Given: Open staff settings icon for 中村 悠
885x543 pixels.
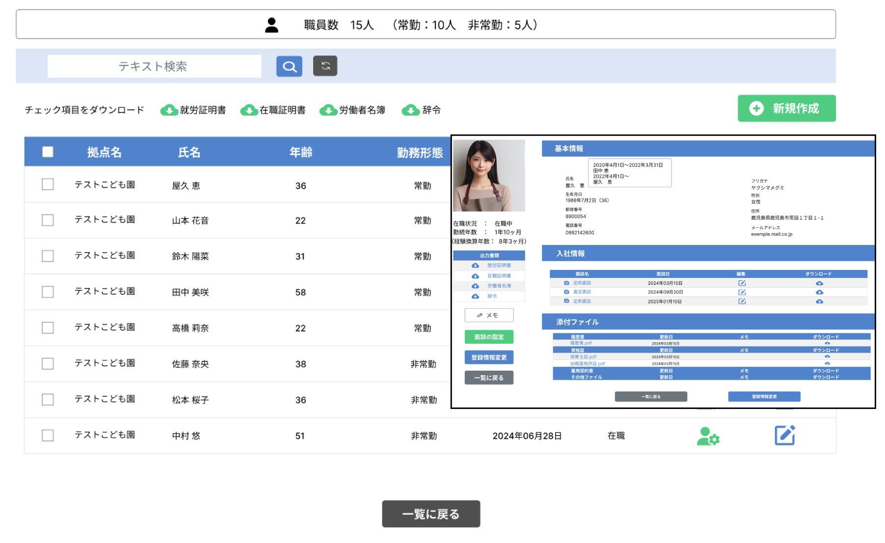Looking at the screenshot, I should click(x=707, y=435).
